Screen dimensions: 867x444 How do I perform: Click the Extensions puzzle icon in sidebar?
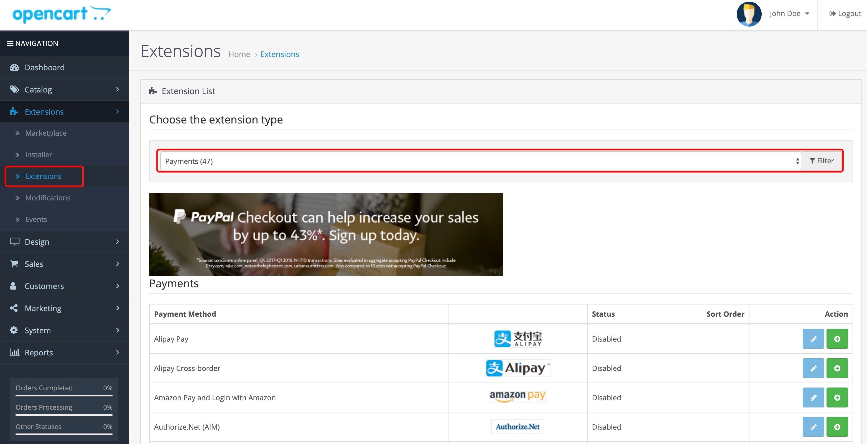click(x=14, y=111)
